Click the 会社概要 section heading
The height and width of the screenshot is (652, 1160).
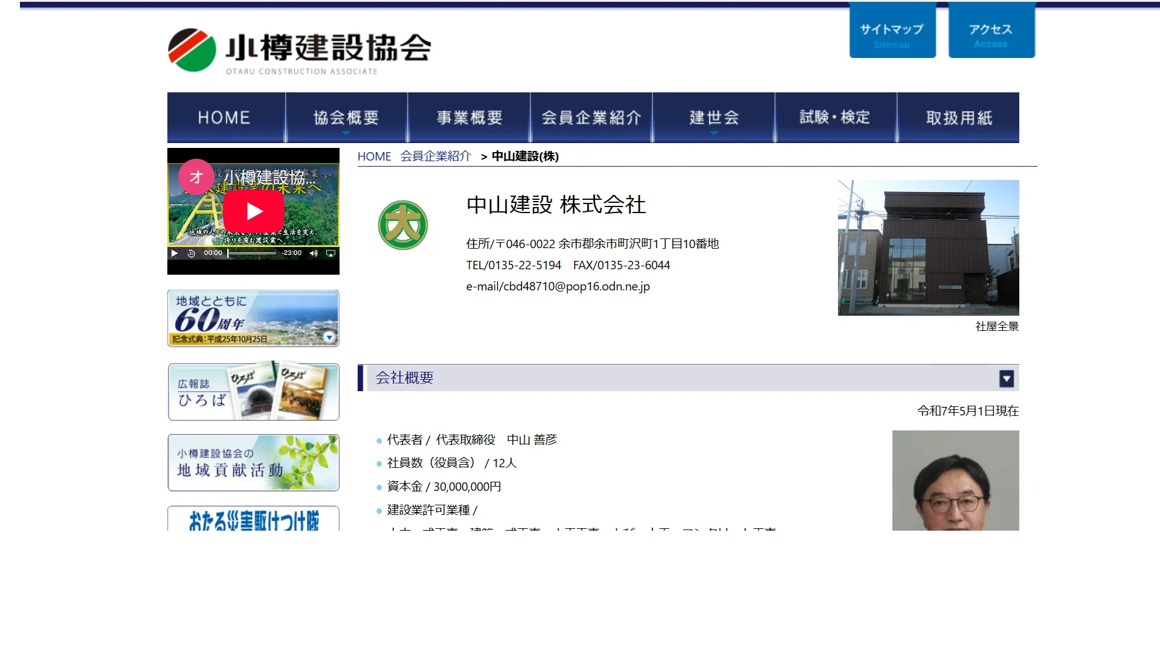pyautogui.click(x=404, y=378)
